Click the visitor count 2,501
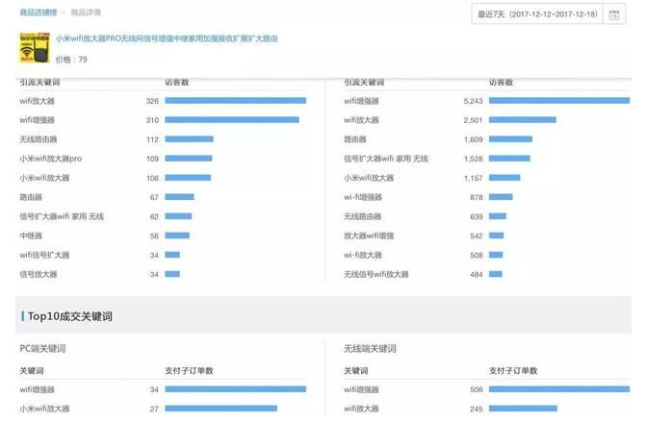This screenshot has width=647, height=422. point(473,120)
